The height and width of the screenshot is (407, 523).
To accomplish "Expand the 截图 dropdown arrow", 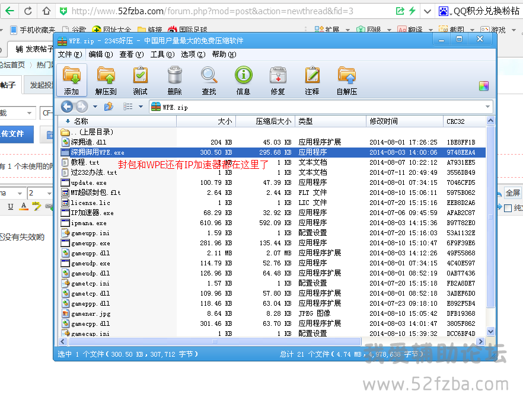I will coord(472,30).
